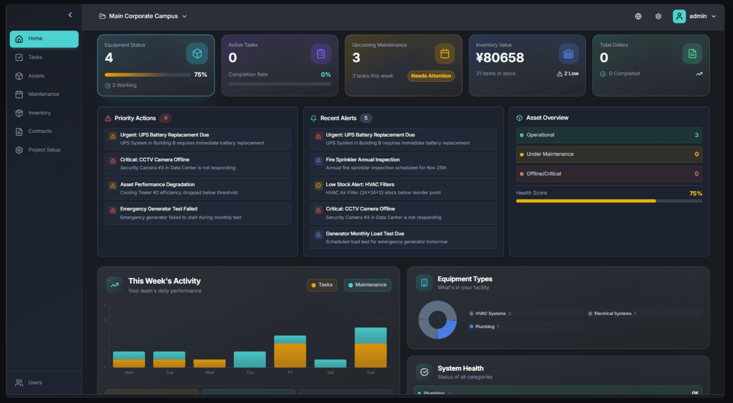This screenshot has width=733, height=403.
Task: Toggle the Maintenance filter on activity chart
Action: coord(367,285)
